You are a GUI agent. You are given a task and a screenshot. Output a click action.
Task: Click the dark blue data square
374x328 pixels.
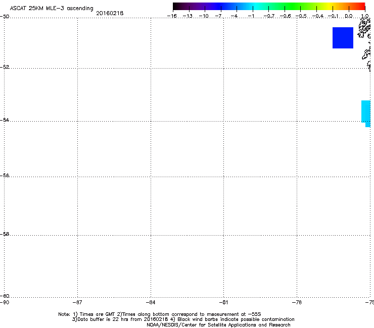click(x=343, y=38)
